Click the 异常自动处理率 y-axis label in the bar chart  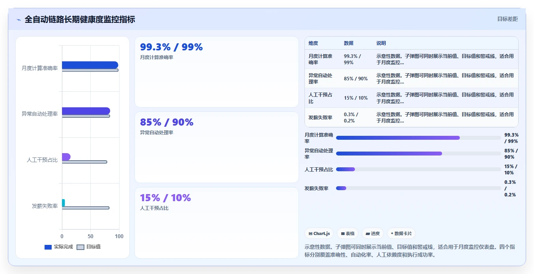pos(39,114)
